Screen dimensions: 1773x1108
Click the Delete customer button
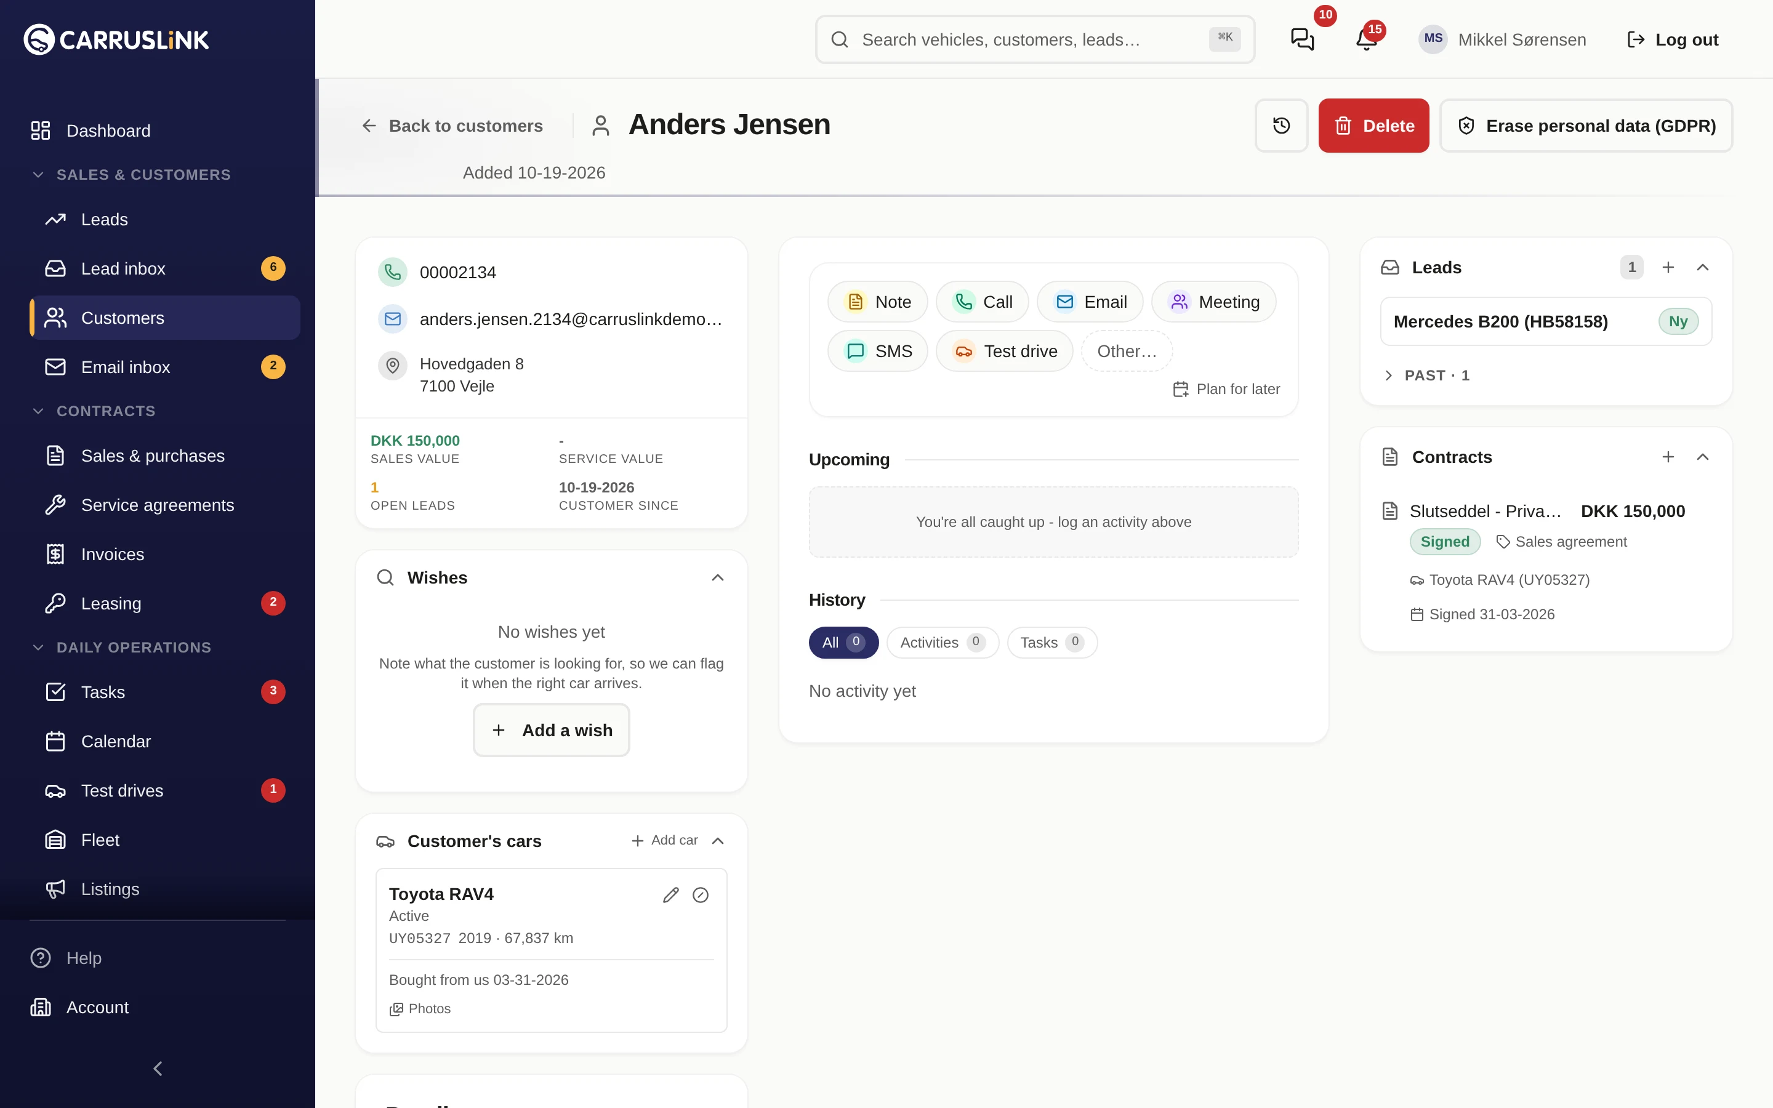coord(1373,126)
